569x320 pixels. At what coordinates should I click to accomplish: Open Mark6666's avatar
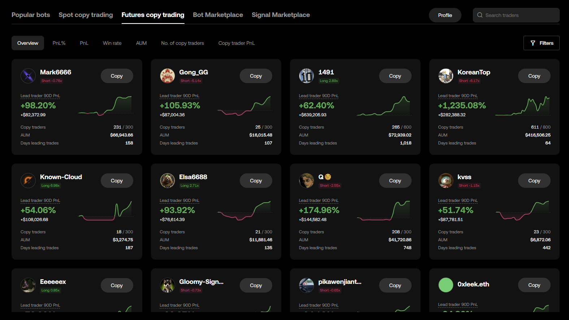[x=28, y=76]
